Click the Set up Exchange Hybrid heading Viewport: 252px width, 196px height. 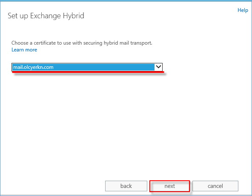(46, 16)
